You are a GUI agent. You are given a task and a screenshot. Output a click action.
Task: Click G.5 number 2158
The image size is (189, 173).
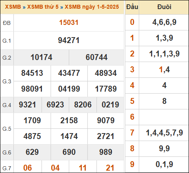tap(69, 120)
